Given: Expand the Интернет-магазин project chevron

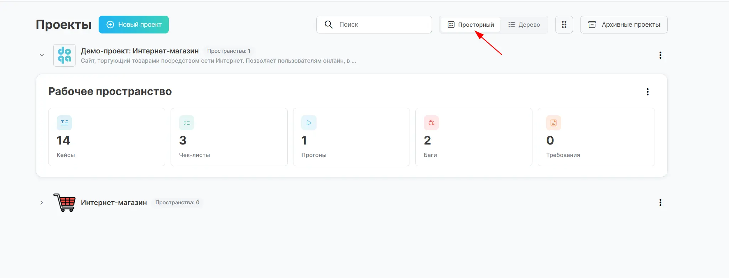Looking at the screenshot, I should tap(42, 203).
